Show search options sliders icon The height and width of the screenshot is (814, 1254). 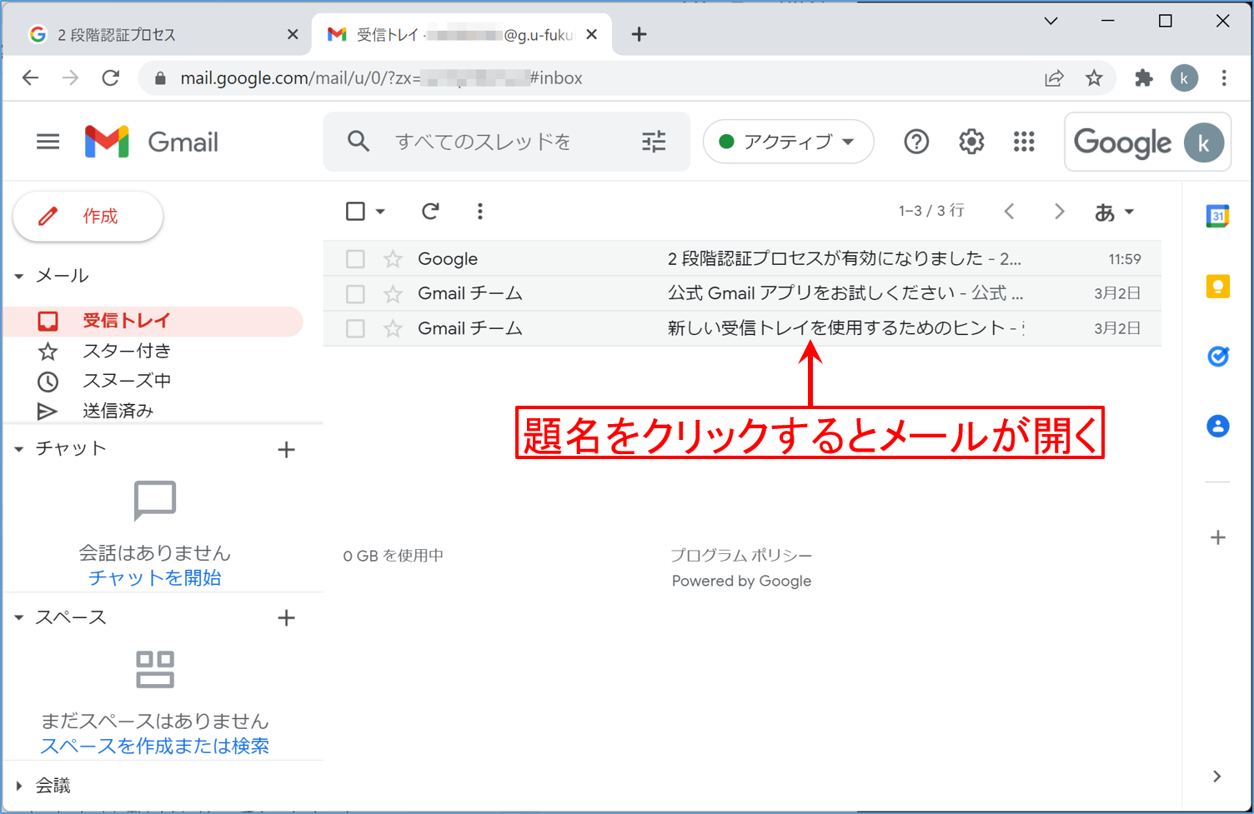[x=654, y=142]
